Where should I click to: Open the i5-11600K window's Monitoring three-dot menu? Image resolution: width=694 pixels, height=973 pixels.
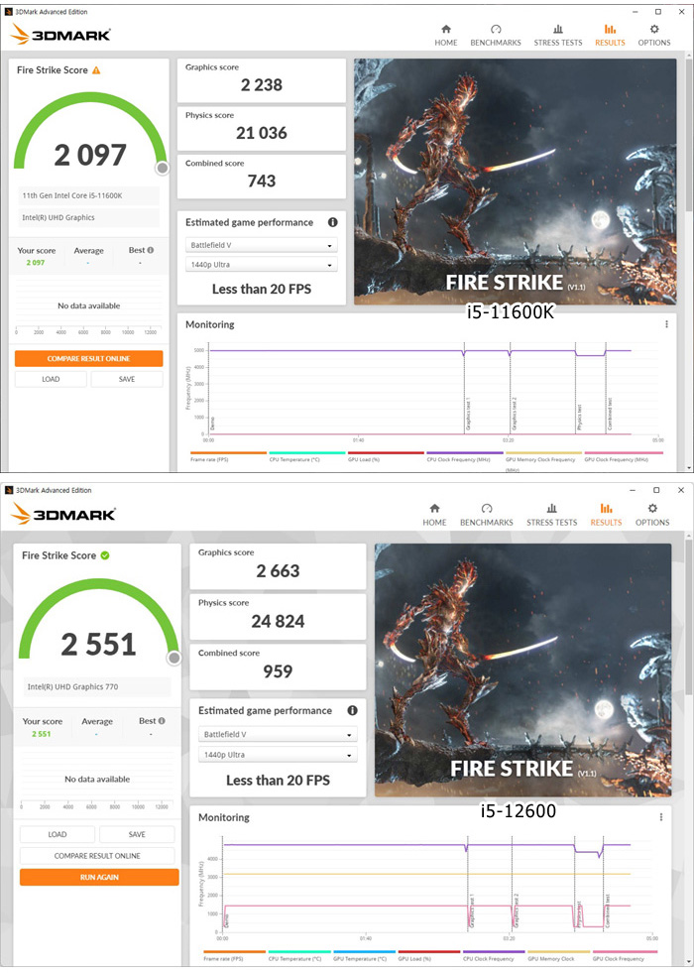coord(666,324)
